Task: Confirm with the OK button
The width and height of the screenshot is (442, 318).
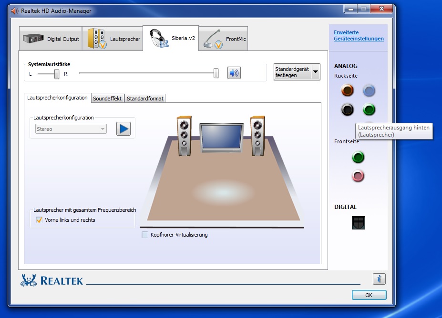Action: click(x=369, y=295)
